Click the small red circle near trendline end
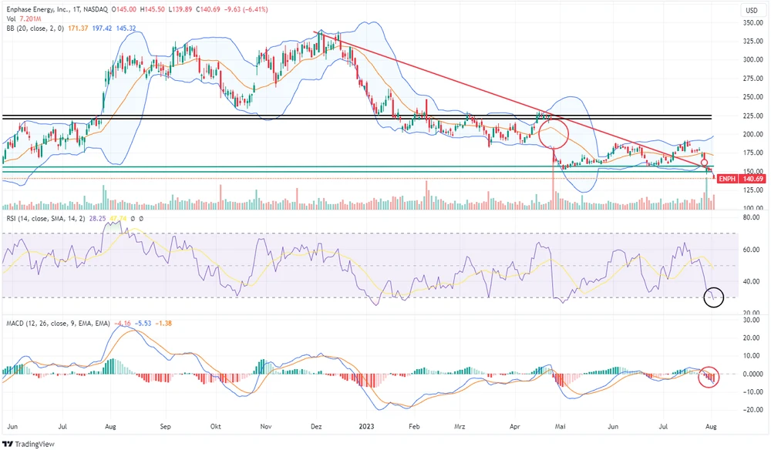The image size is (771, 450). click(x=704, y=163)
